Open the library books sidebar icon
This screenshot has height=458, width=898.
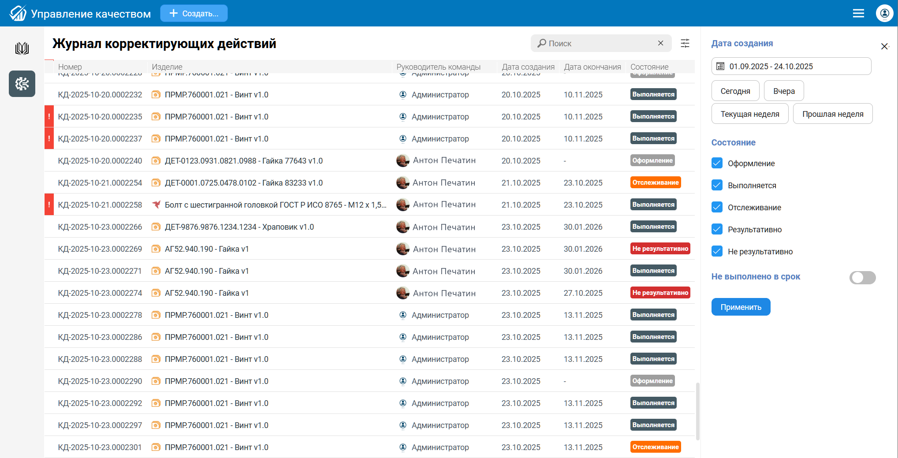coord(22,48)
